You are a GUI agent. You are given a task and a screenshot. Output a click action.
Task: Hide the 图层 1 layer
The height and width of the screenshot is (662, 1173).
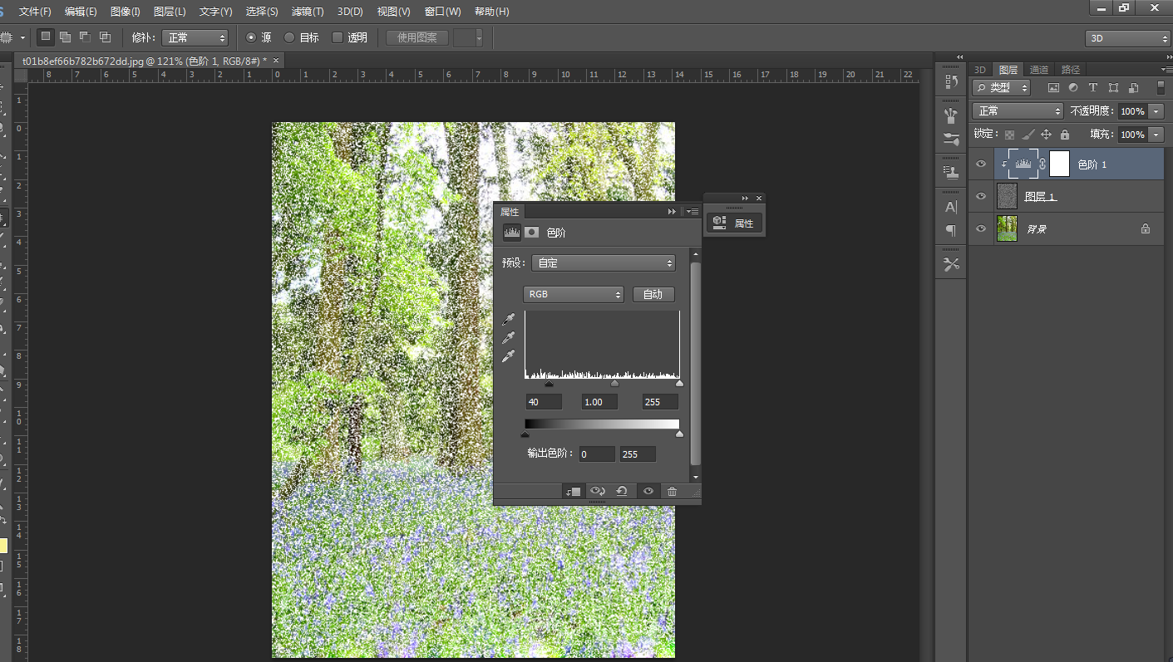[x=981, y=197]
